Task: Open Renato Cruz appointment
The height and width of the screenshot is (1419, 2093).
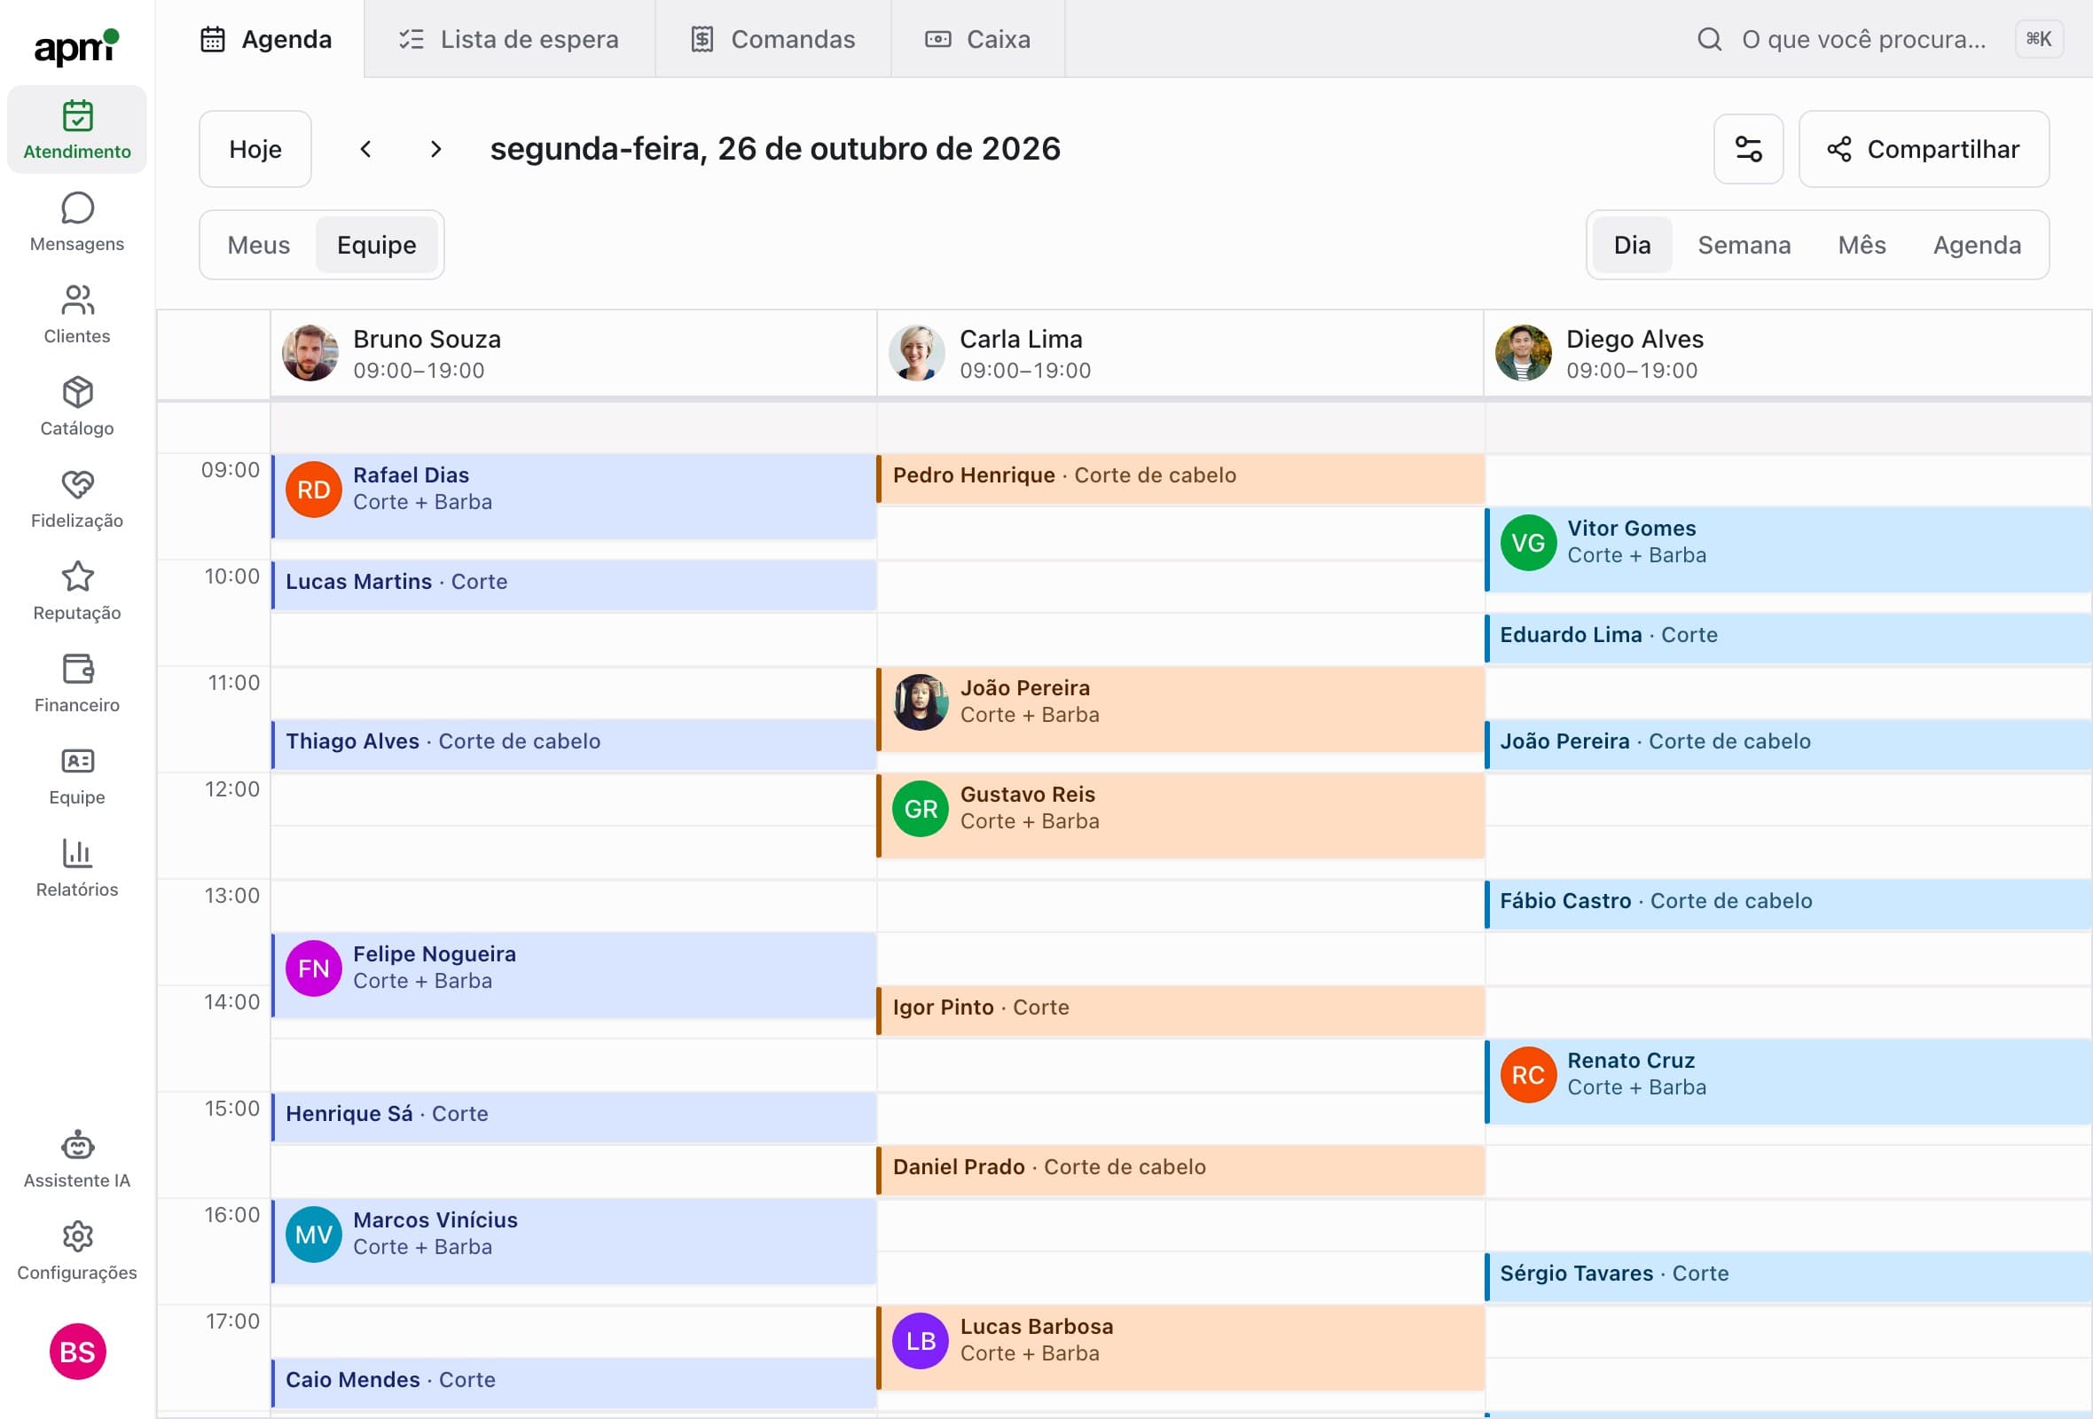Action: point(1788,1081)
